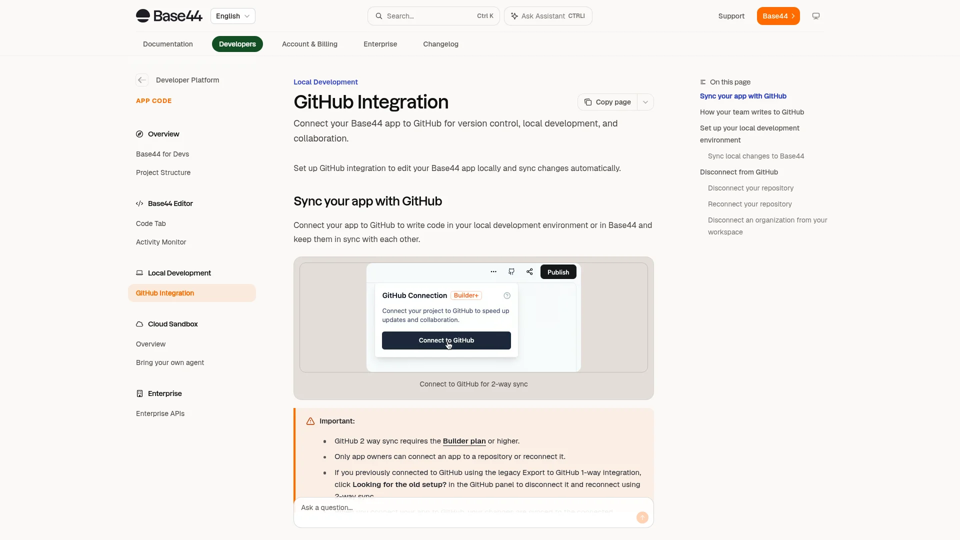
Task: Open the Account & Billing tab
Action: pyautogui.click(x=309, y=44)
